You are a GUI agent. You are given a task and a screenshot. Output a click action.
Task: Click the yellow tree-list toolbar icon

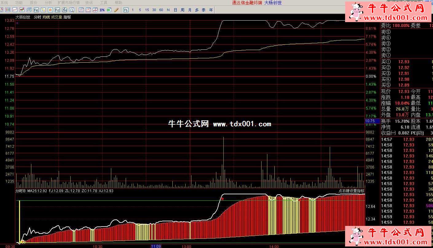coord(43,10)
